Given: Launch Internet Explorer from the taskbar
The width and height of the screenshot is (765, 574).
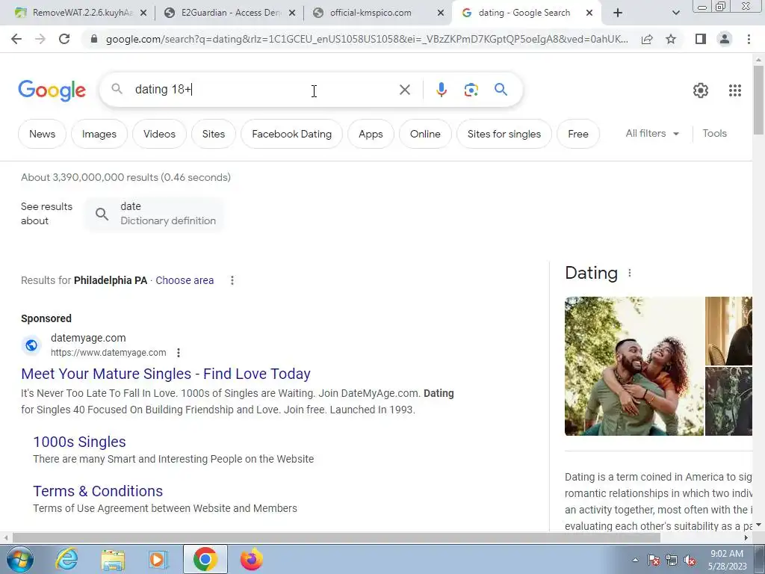Looking at the screenshot, I should 66,559.
